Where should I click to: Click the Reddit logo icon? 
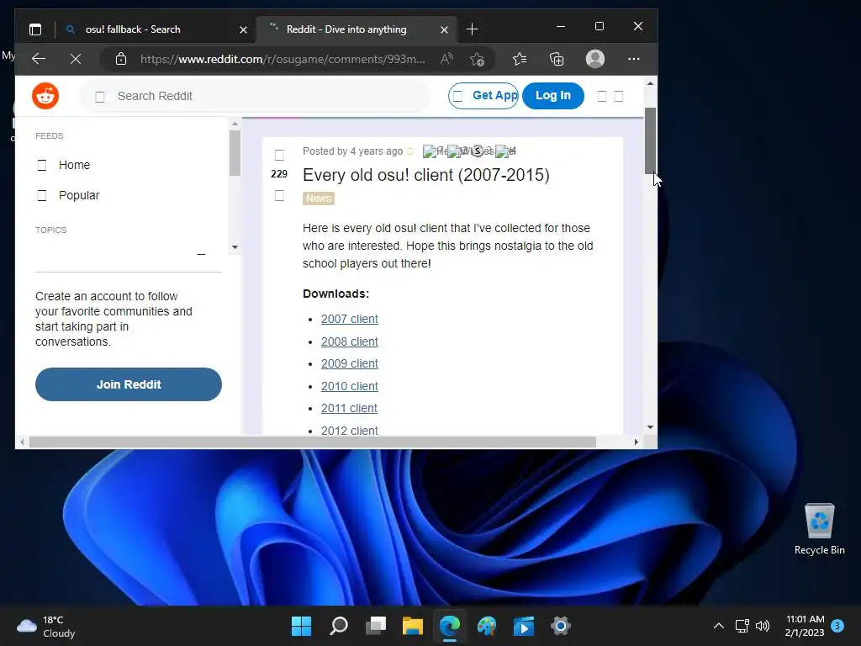coord(45,96)
